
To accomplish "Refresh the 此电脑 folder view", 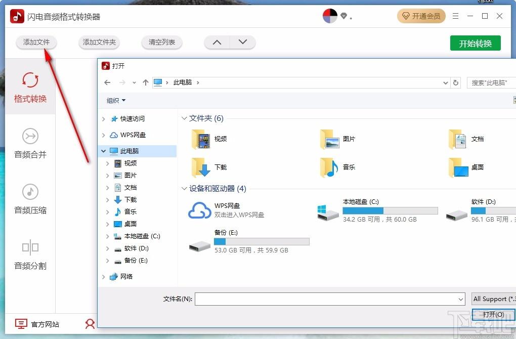I will 456,83.
